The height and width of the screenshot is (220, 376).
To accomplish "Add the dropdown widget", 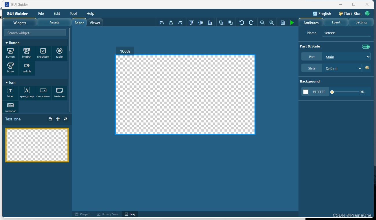I will 43,93.
